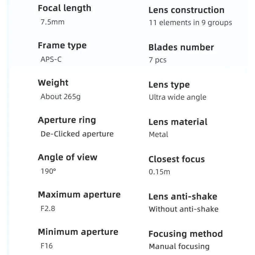Click the Closest focus heading
Screen dimensions: 255x255
pyautogui.click(x=176, y=159)
